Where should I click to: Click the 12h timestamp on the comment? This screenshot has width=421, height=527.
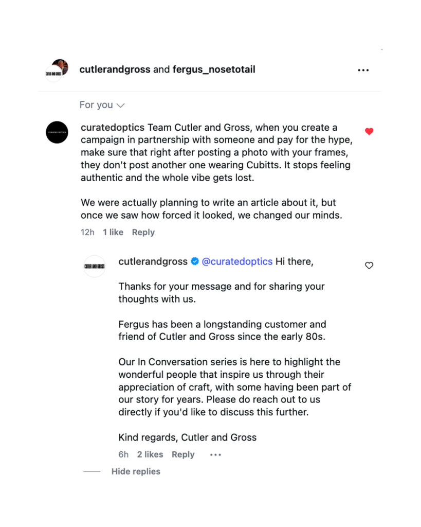[87, 232]
